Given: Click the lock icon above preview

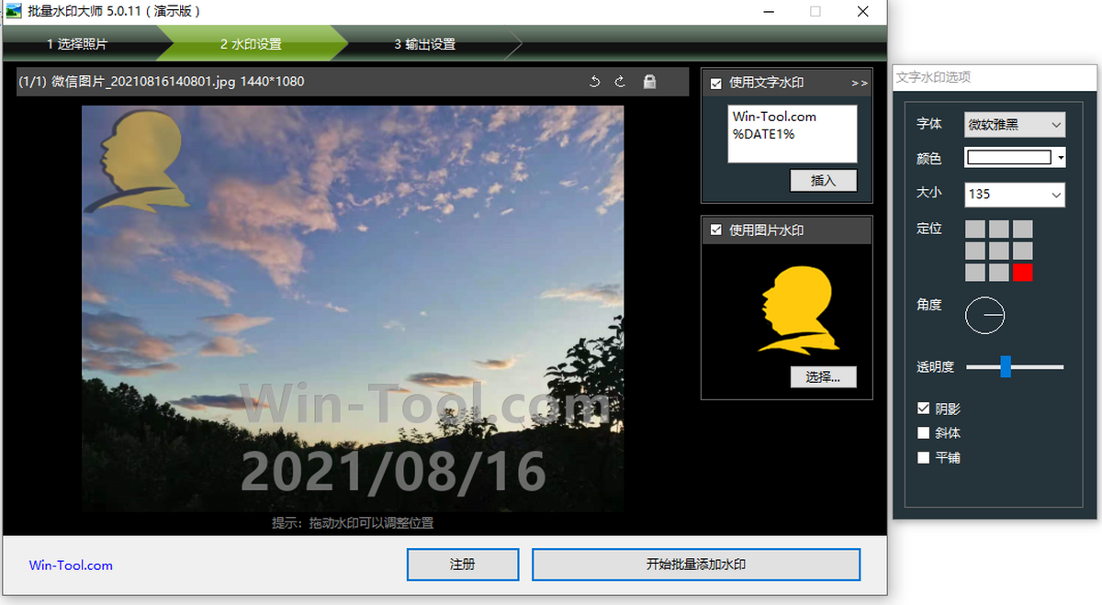Looking at the screenshot, I should [x=649, y=82].
